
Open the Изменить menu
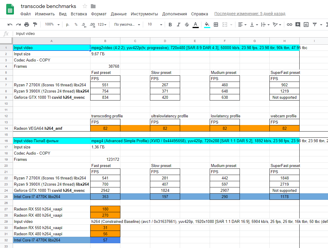click(45, 14)
